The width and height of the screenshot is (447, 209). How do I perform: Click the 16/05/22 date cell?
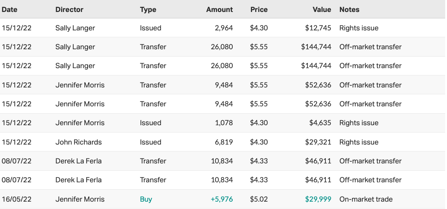click(17, 199)
